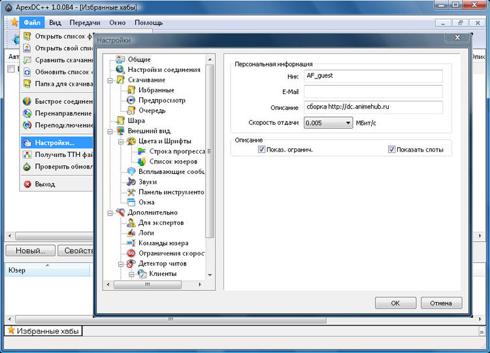Open the Окно menu
Viewport: 490px width, 353px height.
[118, 22]
